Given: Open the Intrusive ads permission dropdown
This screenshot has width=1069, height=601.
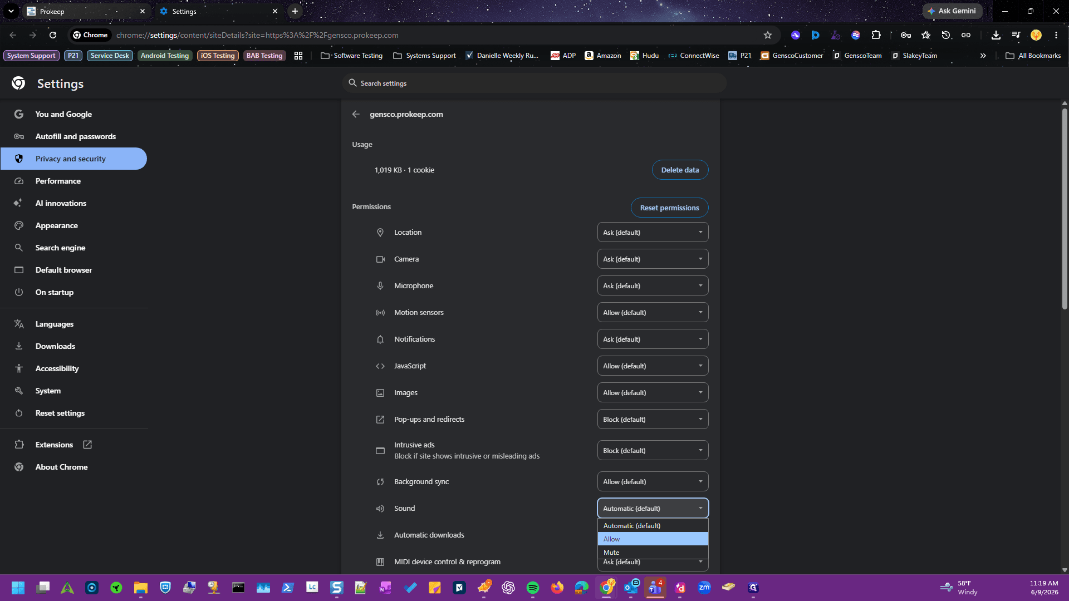Looking at the screenshot, I should click(653, 450).
